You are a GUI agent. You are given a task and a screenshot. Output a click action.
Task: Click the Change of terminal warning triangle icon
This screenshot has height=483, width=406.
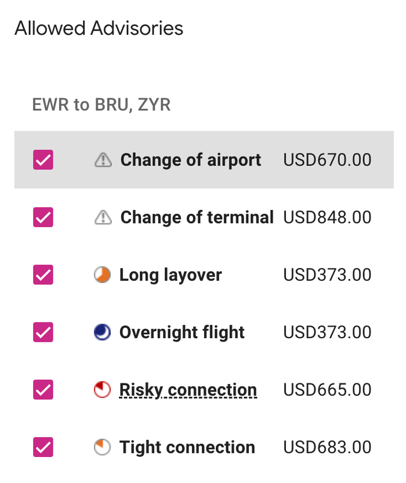[103, 217]
